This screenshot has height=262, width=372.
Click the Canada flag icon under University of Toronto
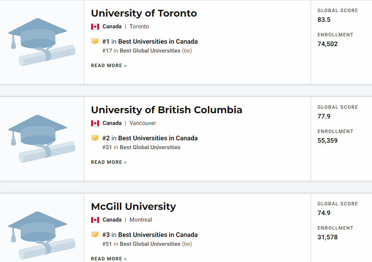95,27
